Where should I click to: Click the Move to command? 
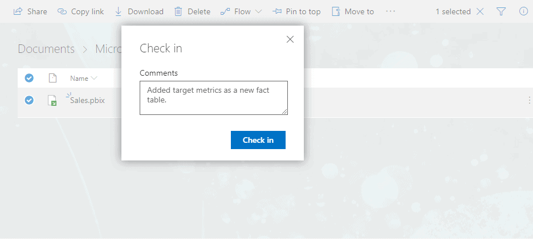(353, 11)
